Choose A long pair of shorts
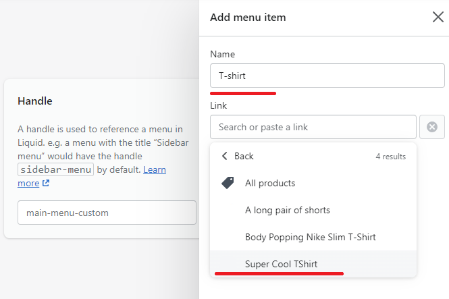 (313, 210)
